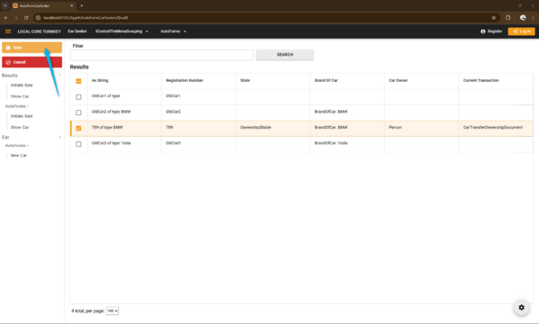This screenshot has height=324, width=539.
Task: Click the SEARCH button
Action: click(284, 55)
